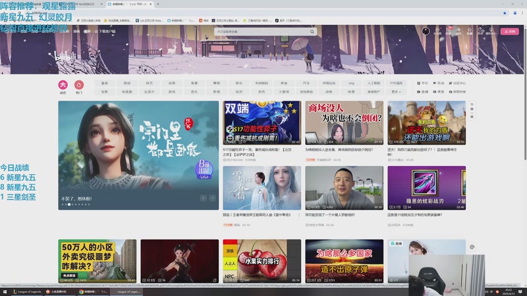Viewport: 527px width, 296px height.
Task: Open the Chrome profile icon
Action: click(515, 13)
